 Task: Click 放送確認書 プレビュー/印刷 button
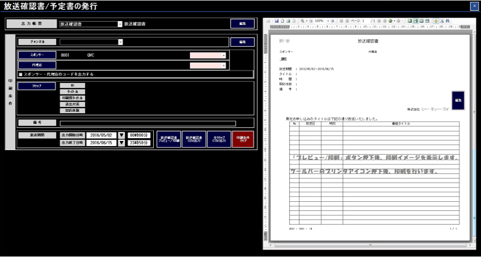[168, 139]
